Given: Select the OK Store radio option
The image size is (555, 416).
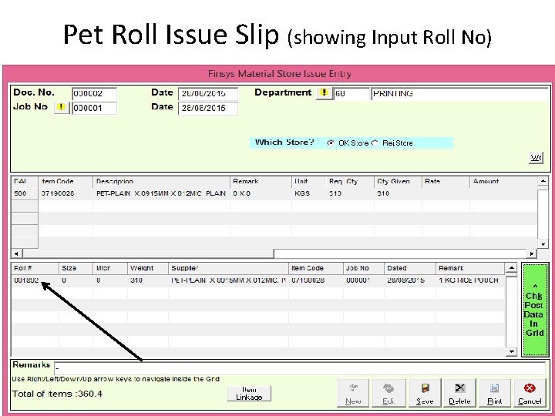Looking at the screenshot, I should pos(331,143).
